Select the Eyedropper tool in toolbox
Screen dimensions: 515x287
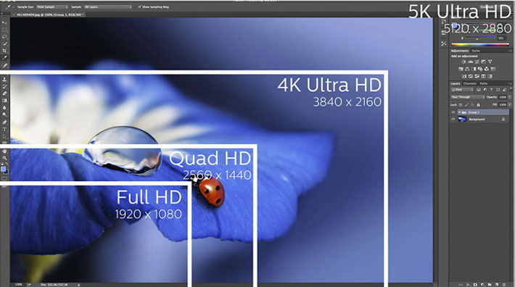(4, 58)
